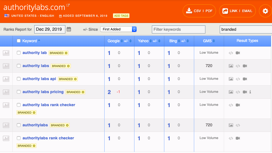Click the 720 GMS value for authority labs
The width and height of the screenshot is (272, 153).
click(209, 66)
